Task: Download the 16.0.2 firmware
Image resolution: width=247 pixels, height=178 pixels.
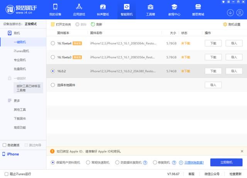Action: (x=213, y=71)
